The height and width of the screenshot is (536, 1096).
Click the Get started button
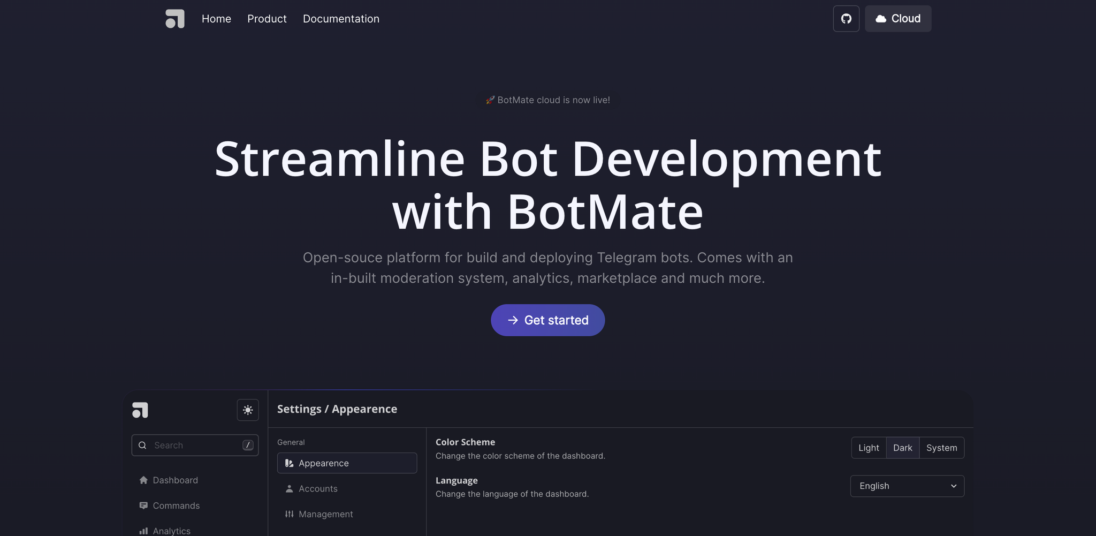(547, 320)
